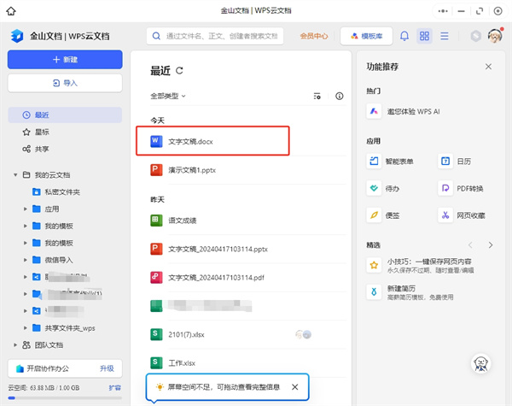Click the 金山文档 logo icon

pos(17,36)
